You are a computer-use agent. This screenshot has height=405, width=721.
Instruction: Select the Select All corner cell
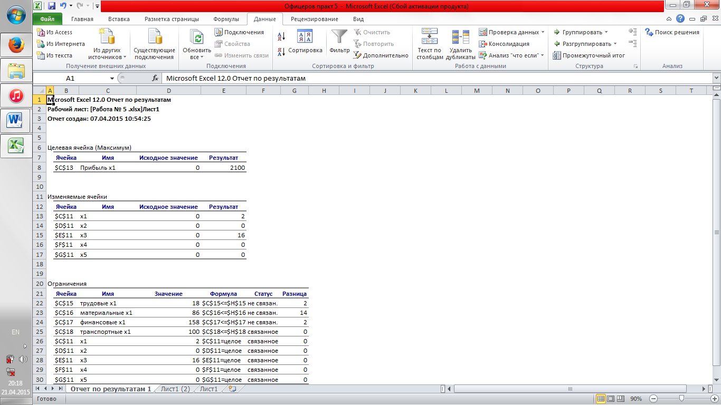(x=40, y=91)
